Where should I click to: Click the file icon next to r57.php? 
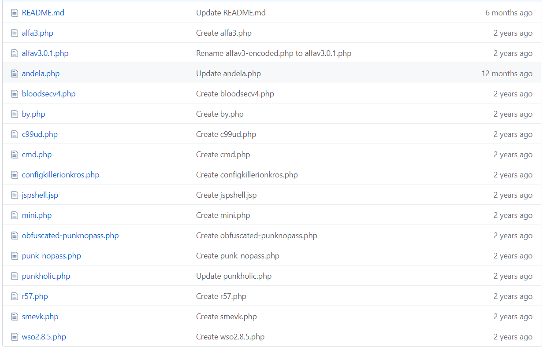click(x=15, y=296)
